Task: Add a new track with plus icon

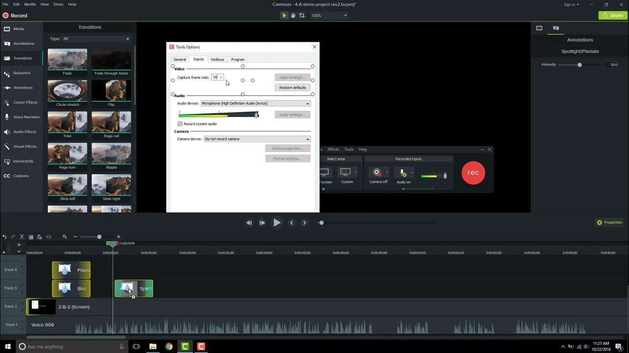Action: point(19,245)
